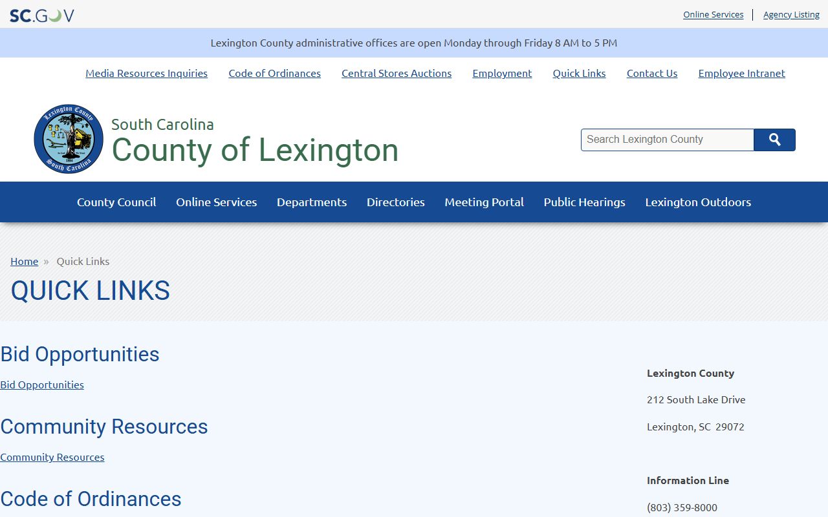The image size is (828, 517).
Task: Click the Quick Links breadcrumb text
Action: click(83, 261)
